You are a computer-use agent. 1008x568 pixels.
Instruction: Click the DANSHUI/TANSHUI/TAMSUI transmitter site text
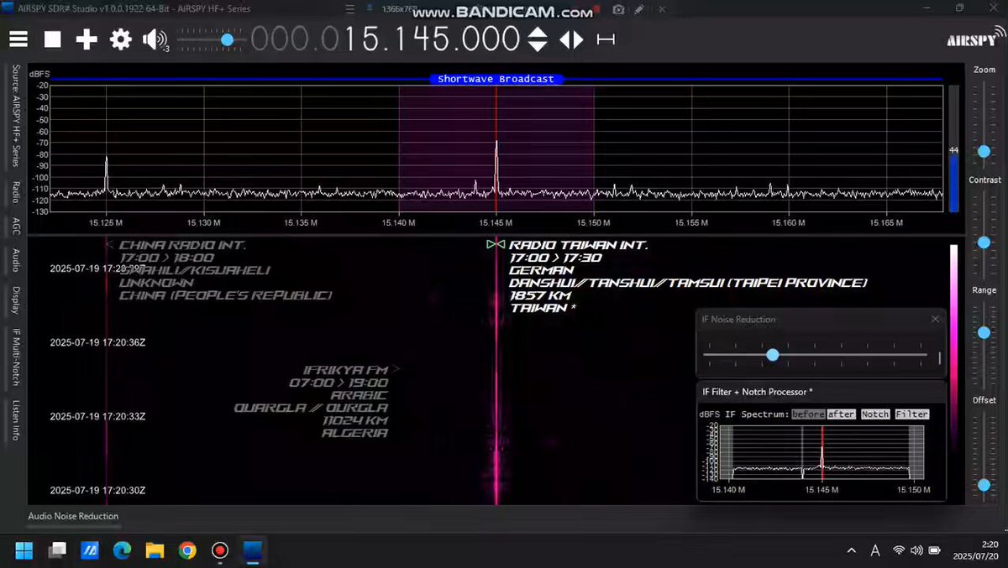coord(689,283)
